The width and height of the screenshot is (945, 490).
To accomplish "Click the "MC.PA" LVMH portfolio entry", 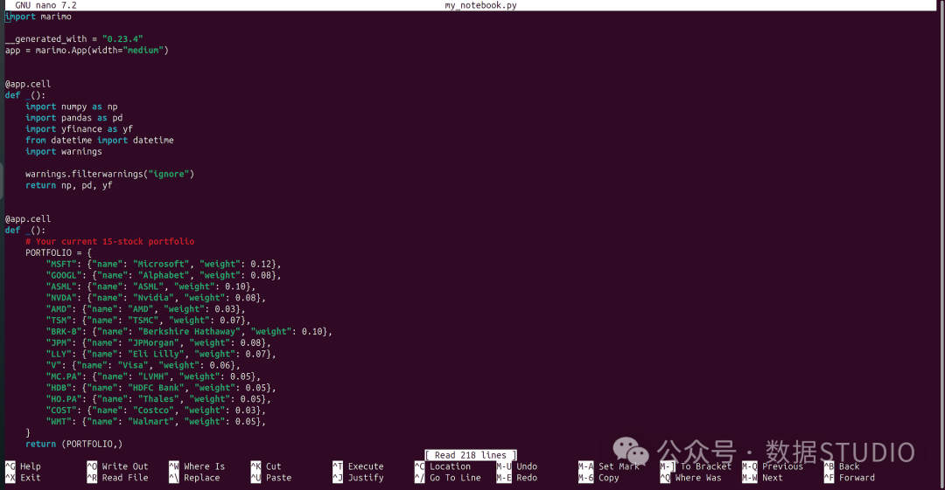I will (x=153, y=376).
